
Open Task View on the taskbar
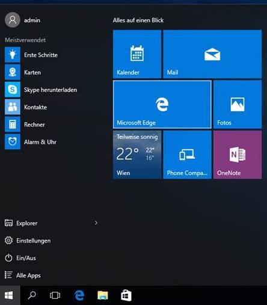pos(55,295)
